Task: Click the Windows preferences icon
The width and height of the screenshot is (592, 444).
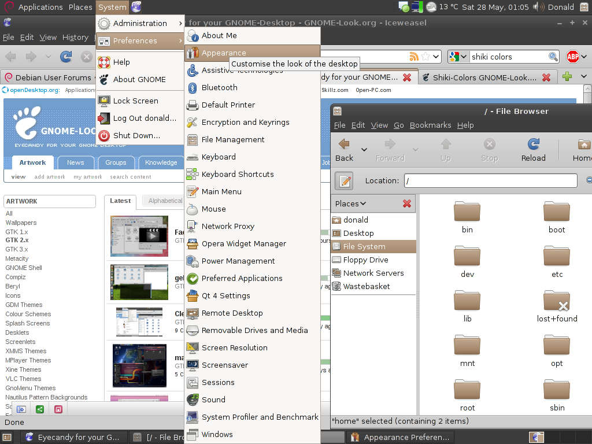Action: pos(193,435)
